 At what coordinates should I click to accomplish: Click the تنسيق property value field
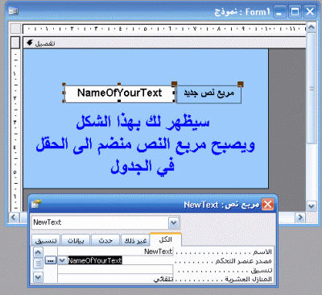(115, 269)
